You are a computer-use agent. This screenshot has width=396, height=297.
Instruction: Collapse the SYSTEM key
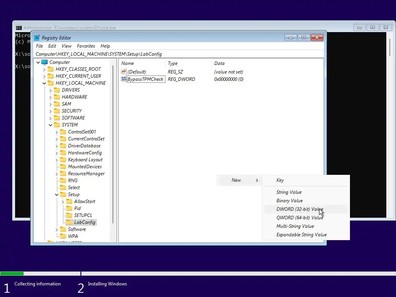click(51, 125)
